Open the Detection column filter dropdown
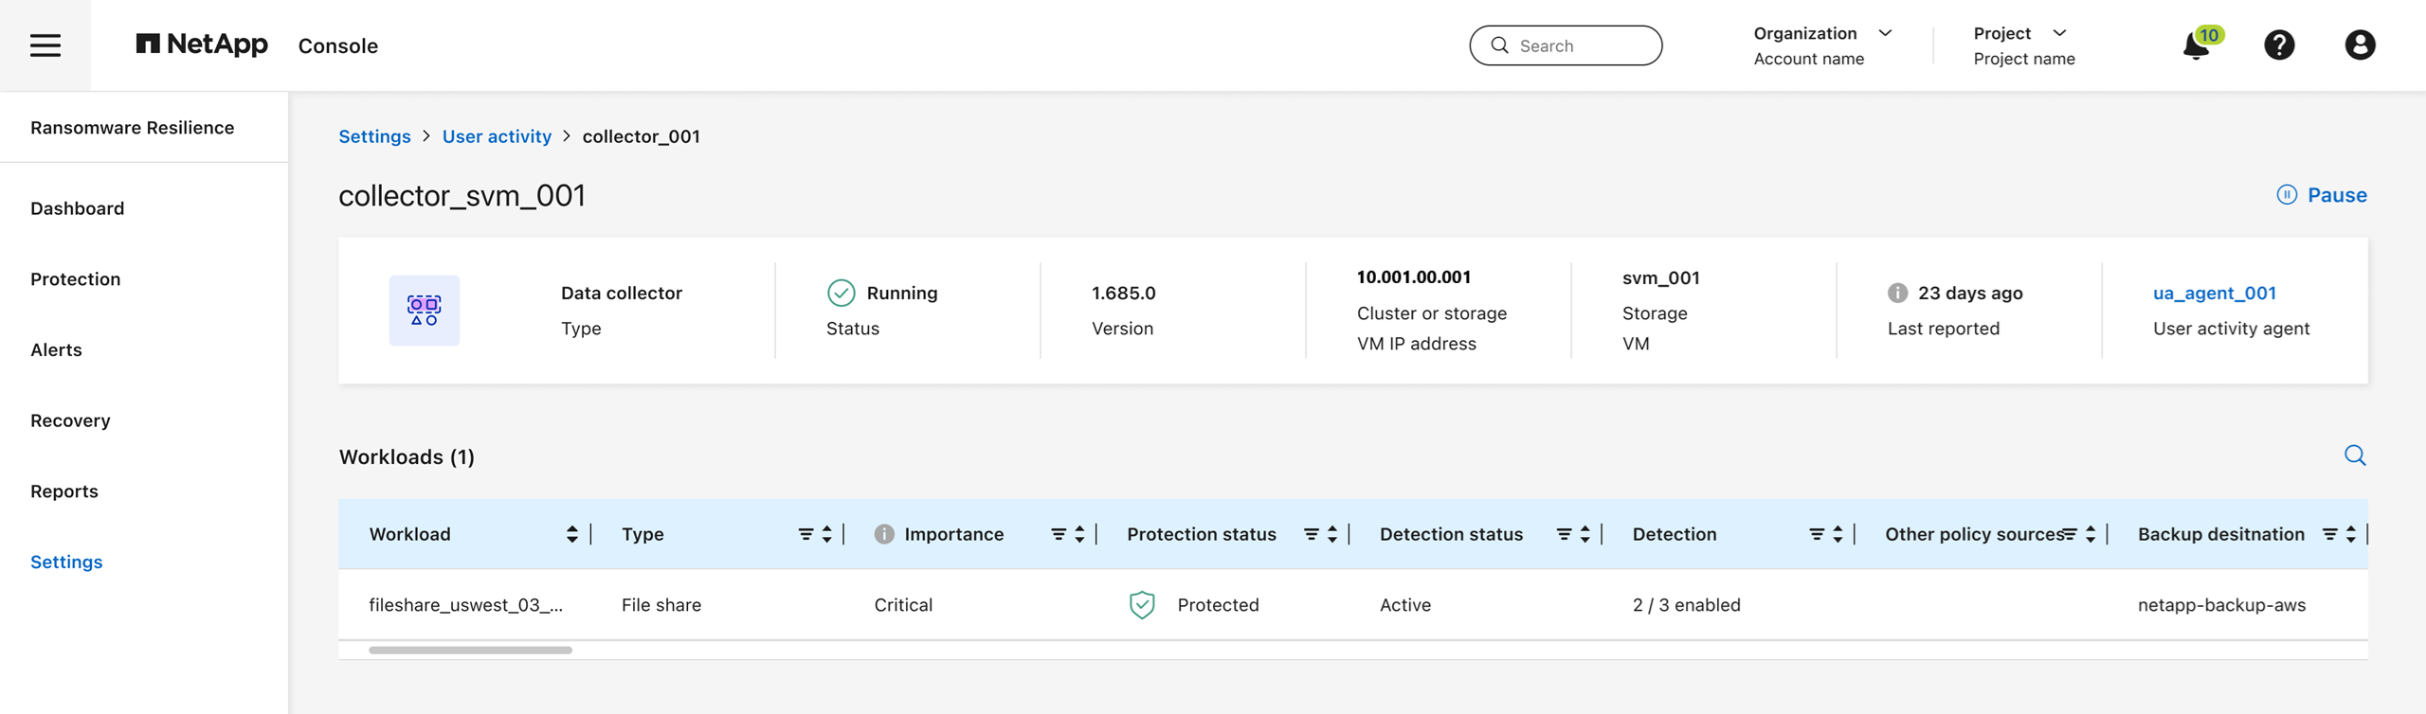Image resolution: width=2426 pixels, height=714 pixels. pos(1816,534)
